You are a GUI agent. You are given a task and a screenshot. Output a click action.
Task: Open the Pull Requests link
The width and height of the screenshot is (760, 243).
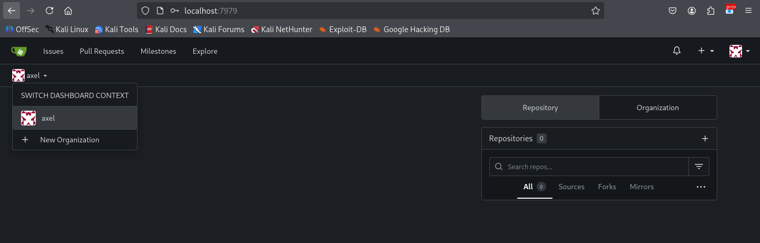tap(102, 51)
